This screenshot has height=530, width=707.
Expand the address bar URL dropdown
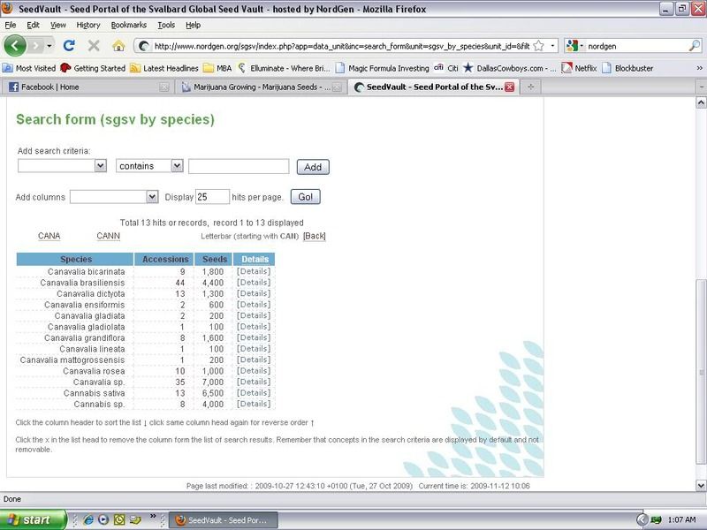click(551, 46)
